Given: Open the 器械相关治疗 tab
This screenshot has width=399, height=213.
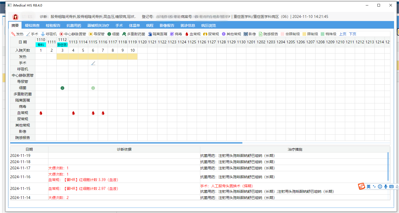Looking at the screenshot, I should point(98,25).
